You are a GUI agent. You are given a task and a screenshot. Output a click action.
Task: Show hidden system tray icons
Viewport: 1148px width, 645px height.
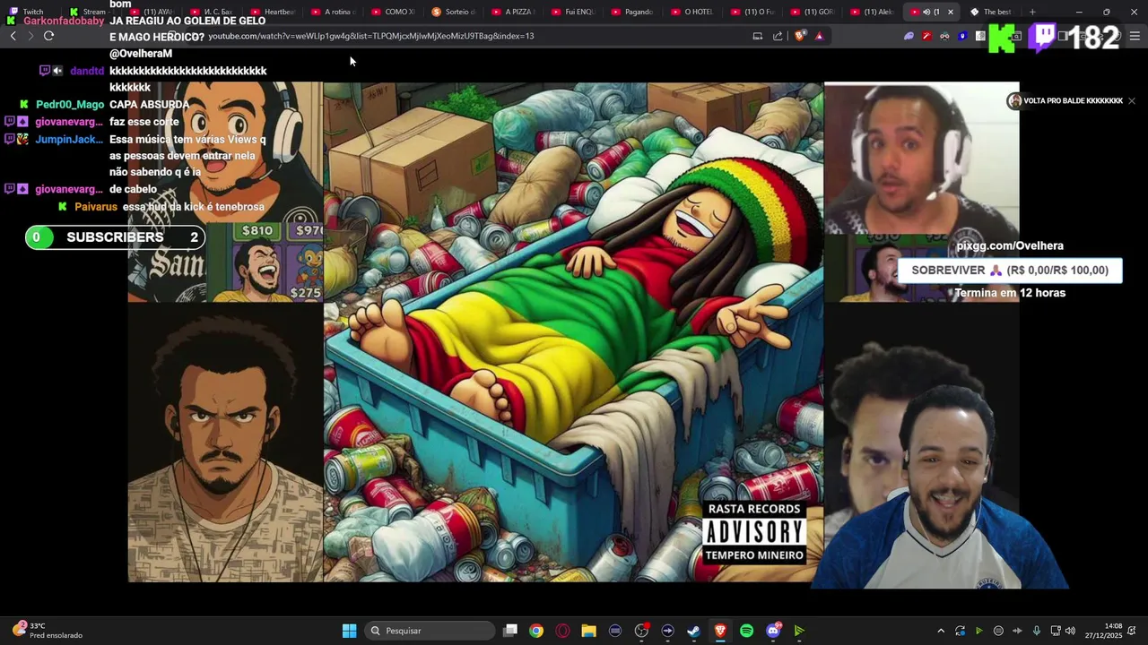click(x=941, y=631)
